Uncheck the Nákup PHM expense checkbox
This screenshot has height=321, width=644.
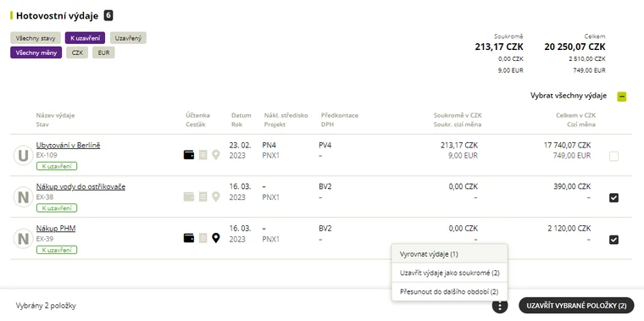coord(613,240)
